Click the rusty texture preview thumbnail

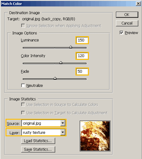coord(95,136)
